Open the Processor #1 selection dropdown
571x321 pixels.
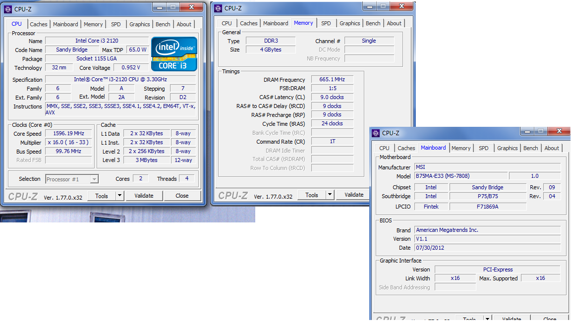pyautogui.click(x=72, y=179)
